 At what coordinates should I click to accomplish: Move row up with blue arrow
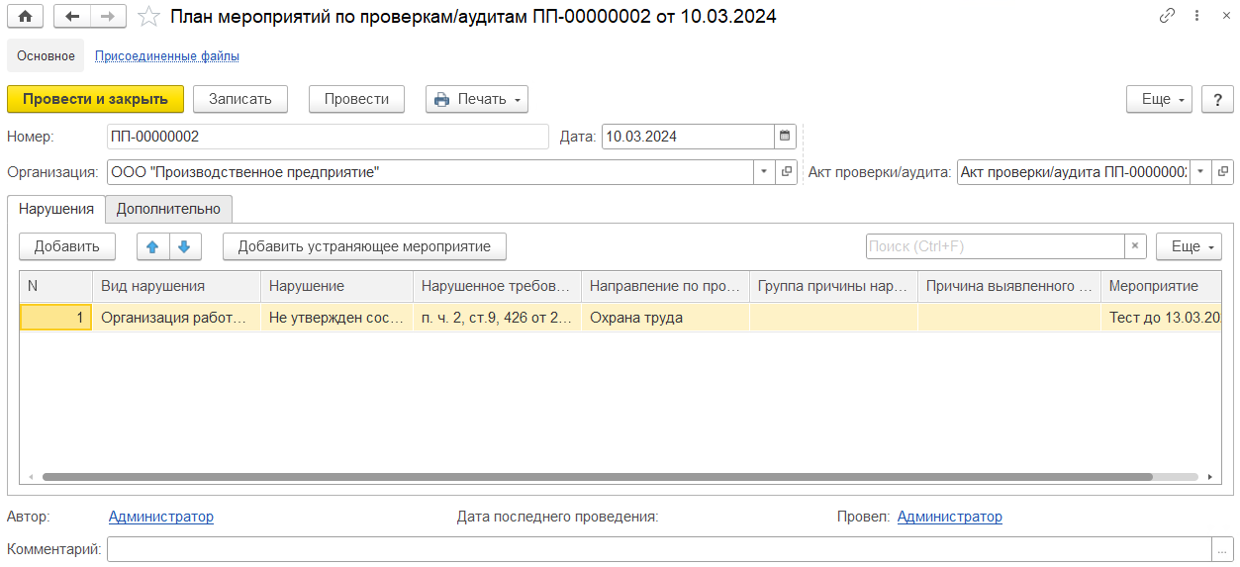coord(152,246)
